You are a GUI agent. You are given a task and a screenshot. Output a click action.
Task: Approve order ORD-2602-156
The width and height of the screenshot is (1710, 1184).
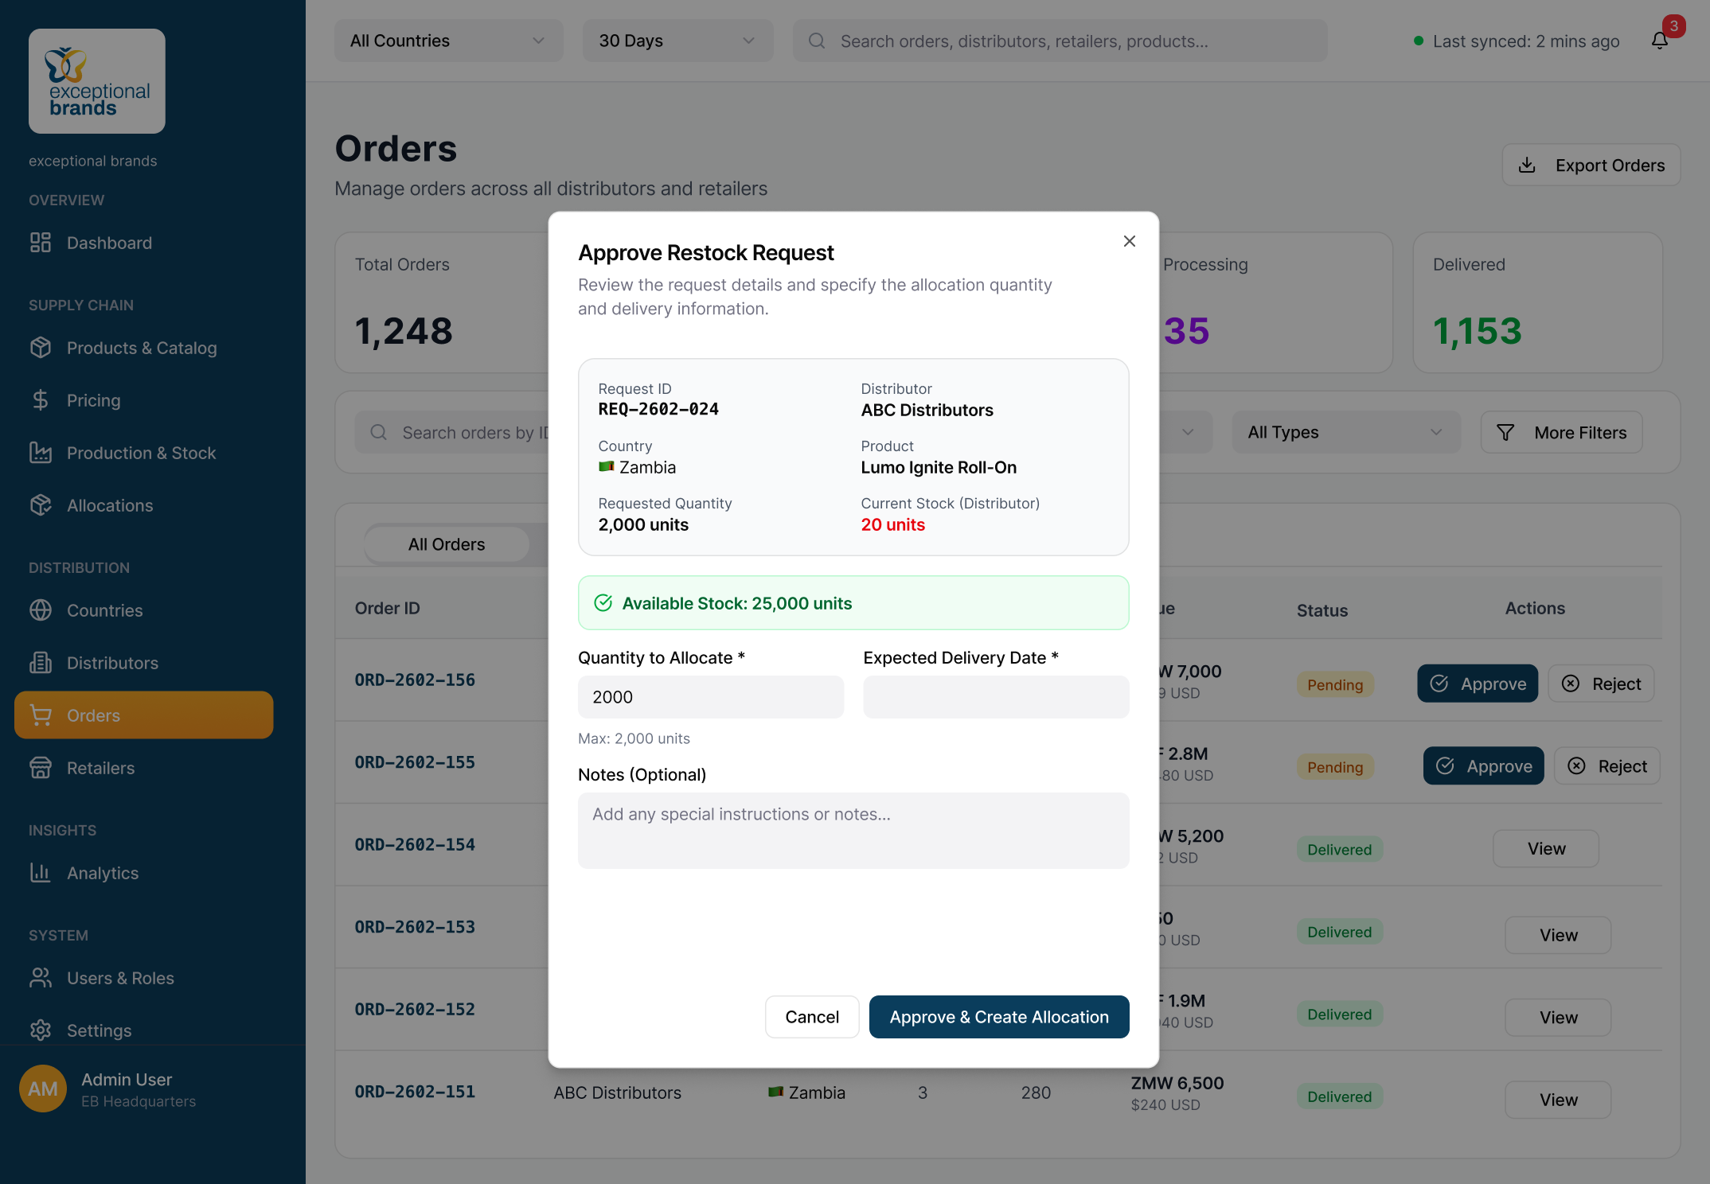pos(1478,684)
